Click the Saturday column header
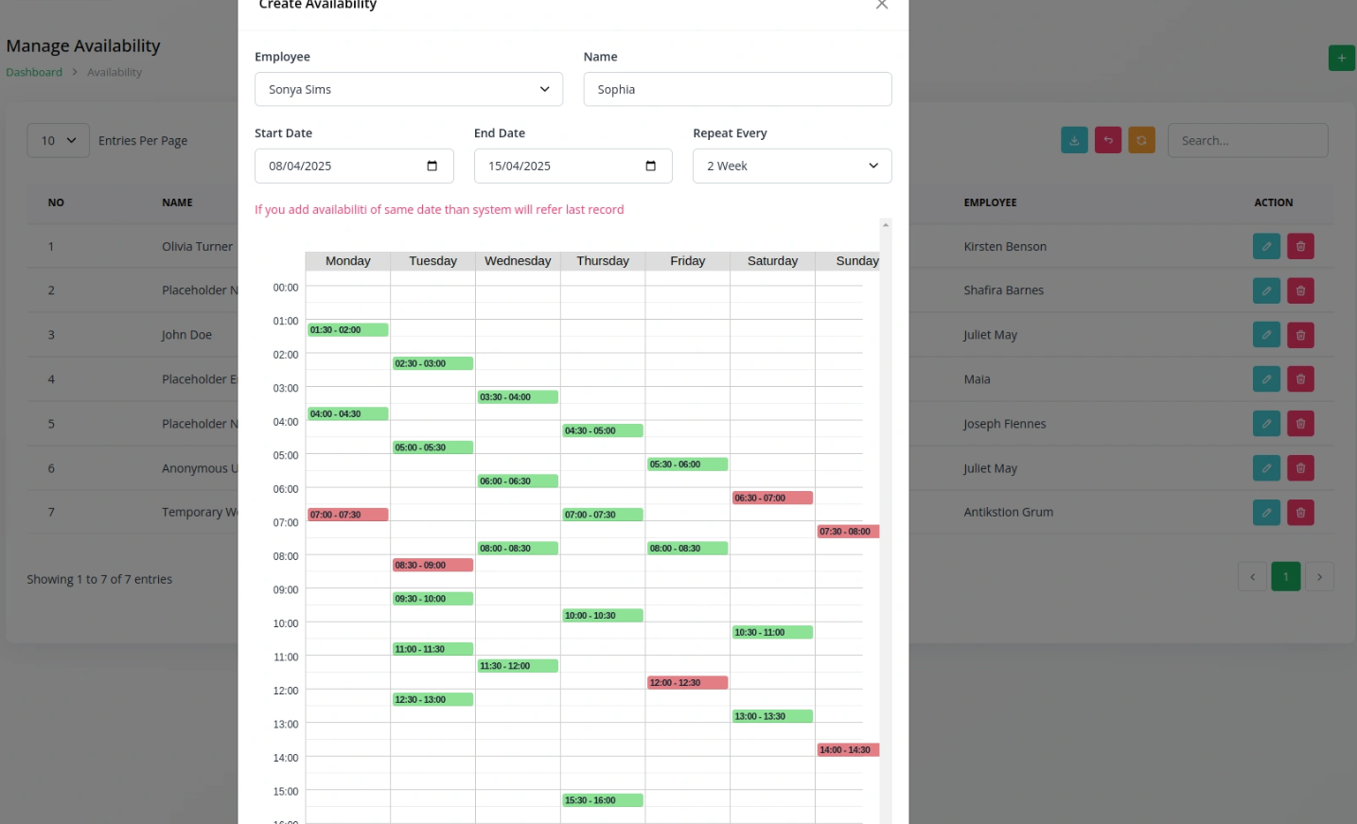 (772, 261)
